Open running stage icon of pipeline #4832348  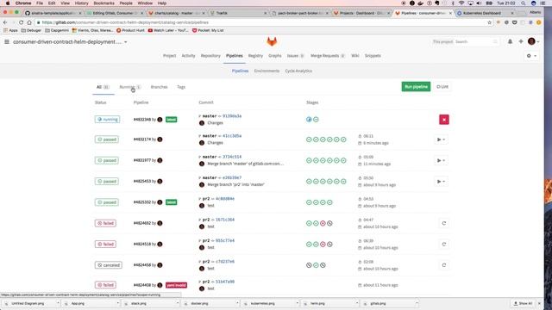click(309, 120)
